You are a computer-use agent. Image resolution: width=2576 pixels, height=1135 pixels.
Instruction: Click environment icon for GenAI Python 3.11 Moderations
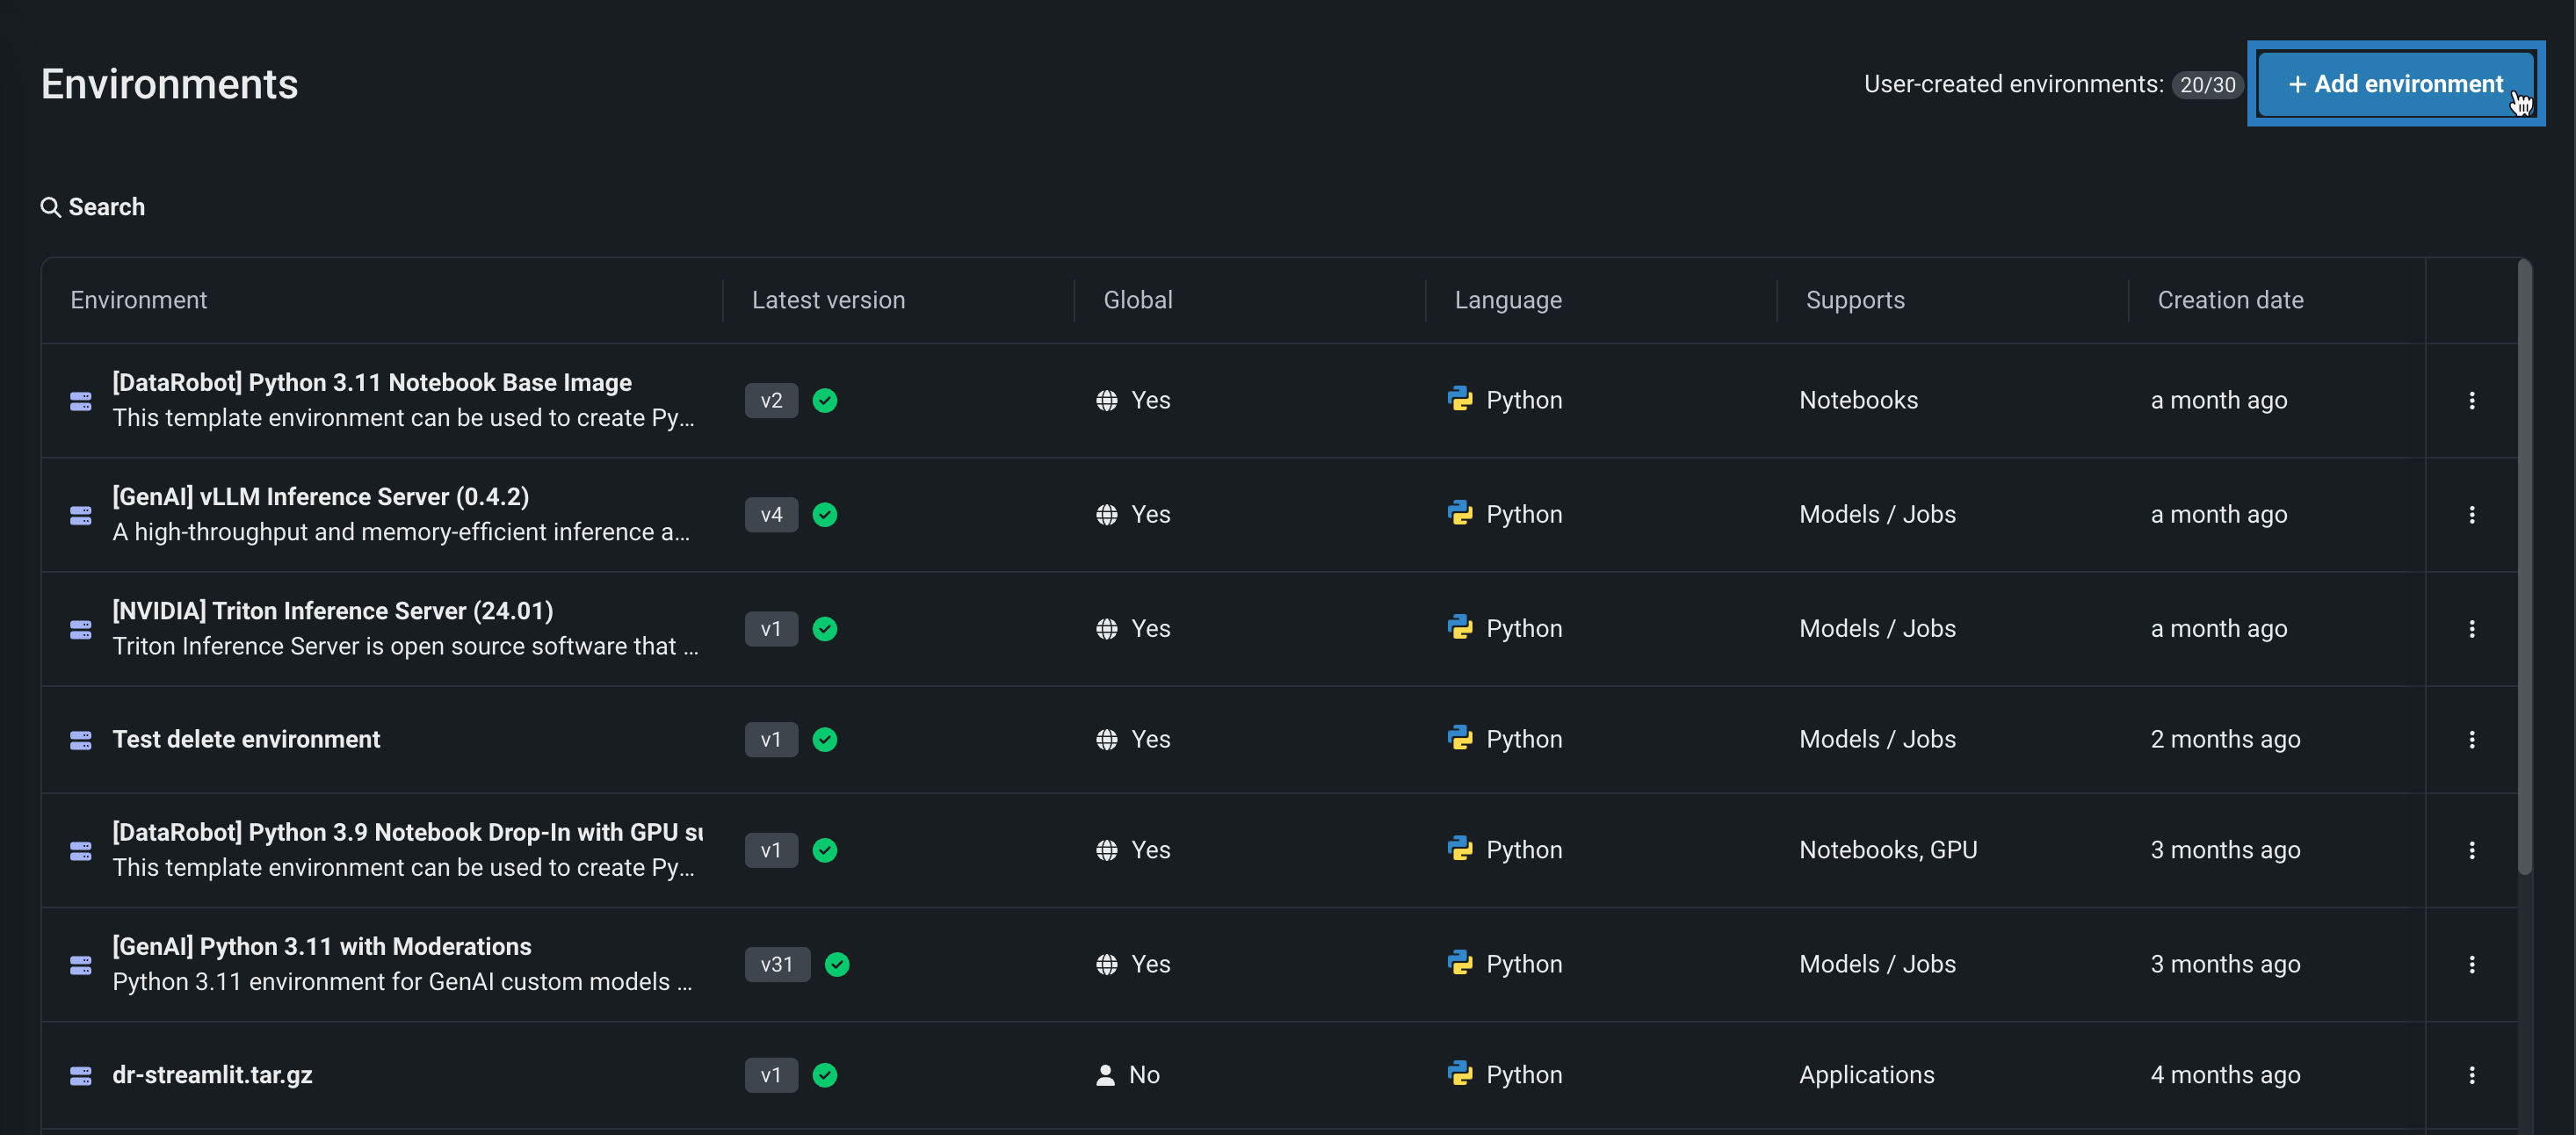[x=81, y=964]
